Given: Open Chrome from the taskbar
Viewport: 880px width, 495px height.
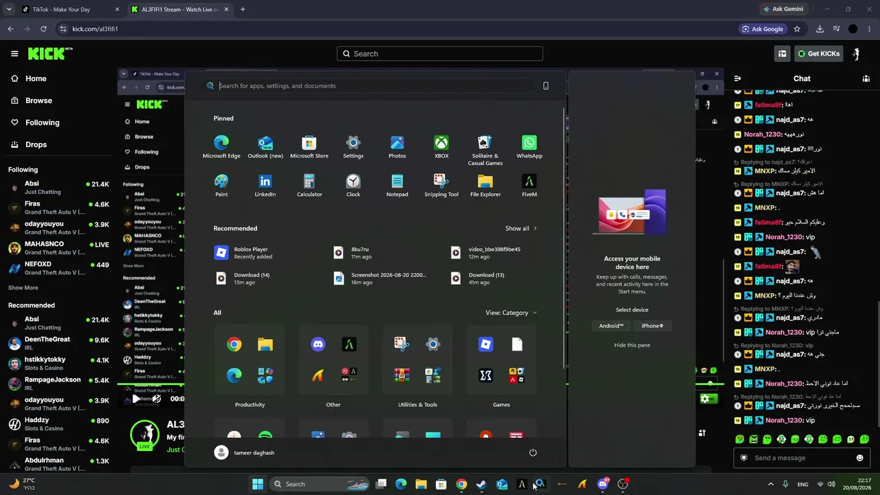Looking at the screenshot, I should pyautogui.click(x=461, y=484).
